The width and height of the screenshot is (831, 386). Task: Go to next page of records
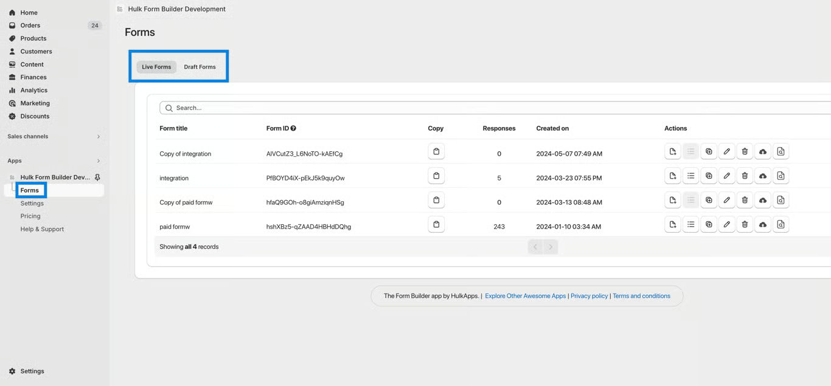[x=551, y=247]
